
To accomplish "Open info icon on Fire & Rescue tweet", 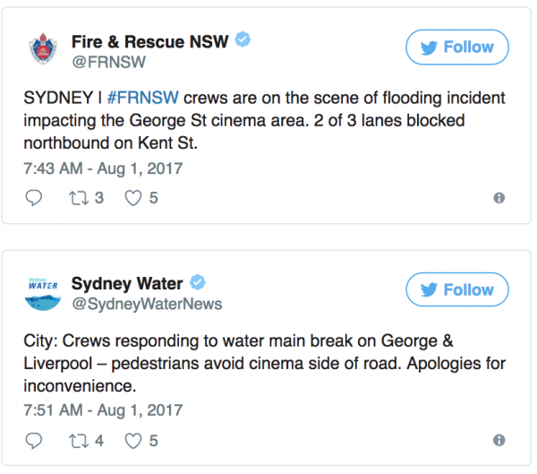I will point(499,198).
